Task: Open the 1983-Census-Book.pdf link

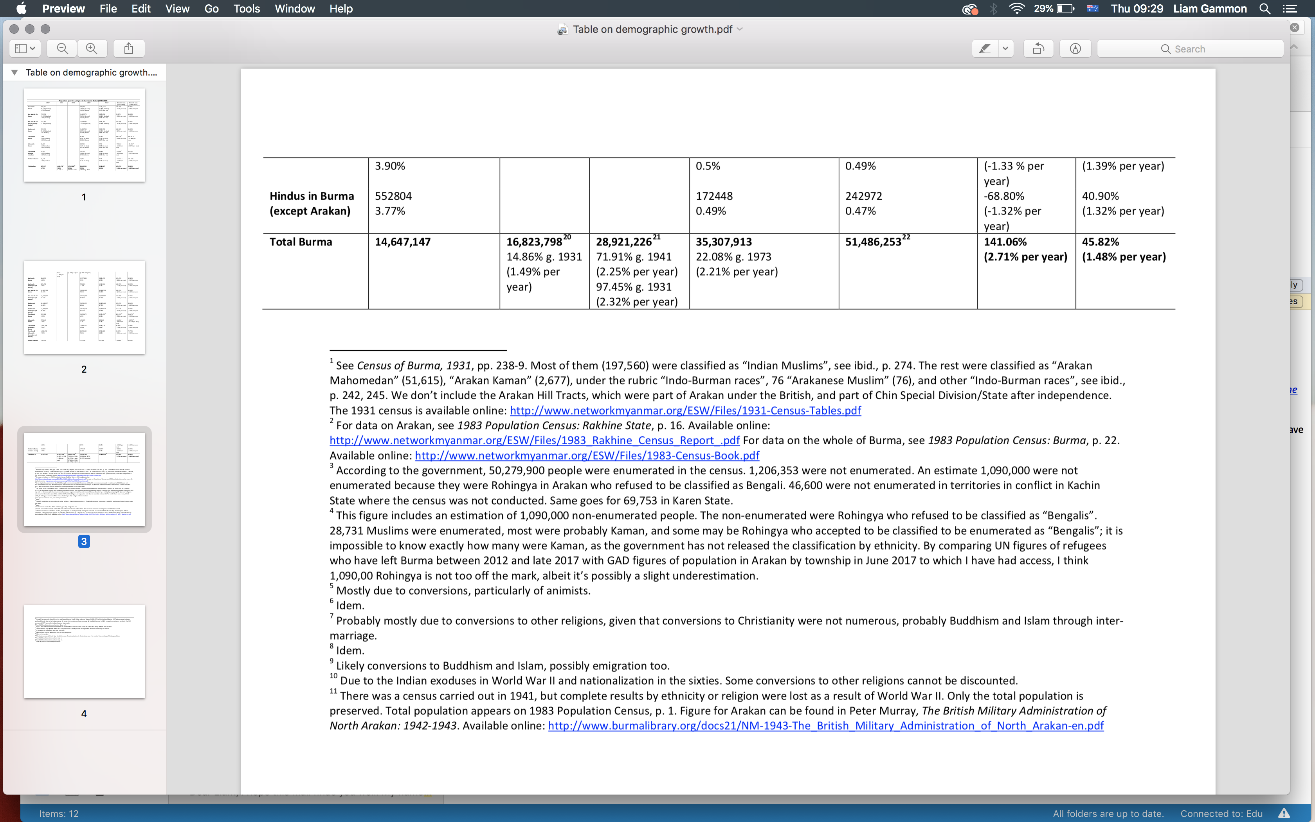Action: coord(587,456)
